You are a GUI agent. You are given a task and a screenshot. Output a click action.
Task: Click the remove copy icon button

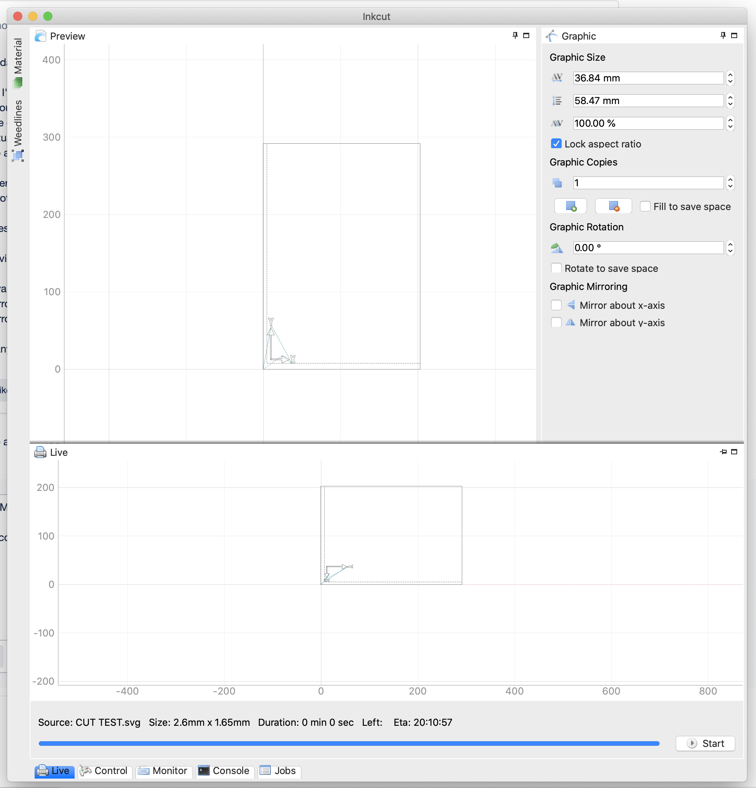tap(613, 206)
